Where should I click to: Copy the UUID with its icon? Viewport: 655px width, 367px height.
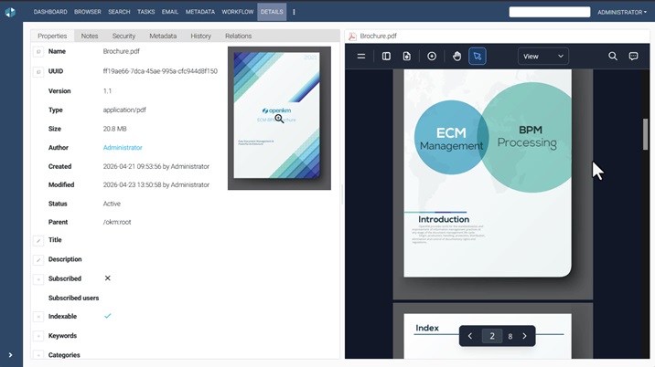(38, 72)
